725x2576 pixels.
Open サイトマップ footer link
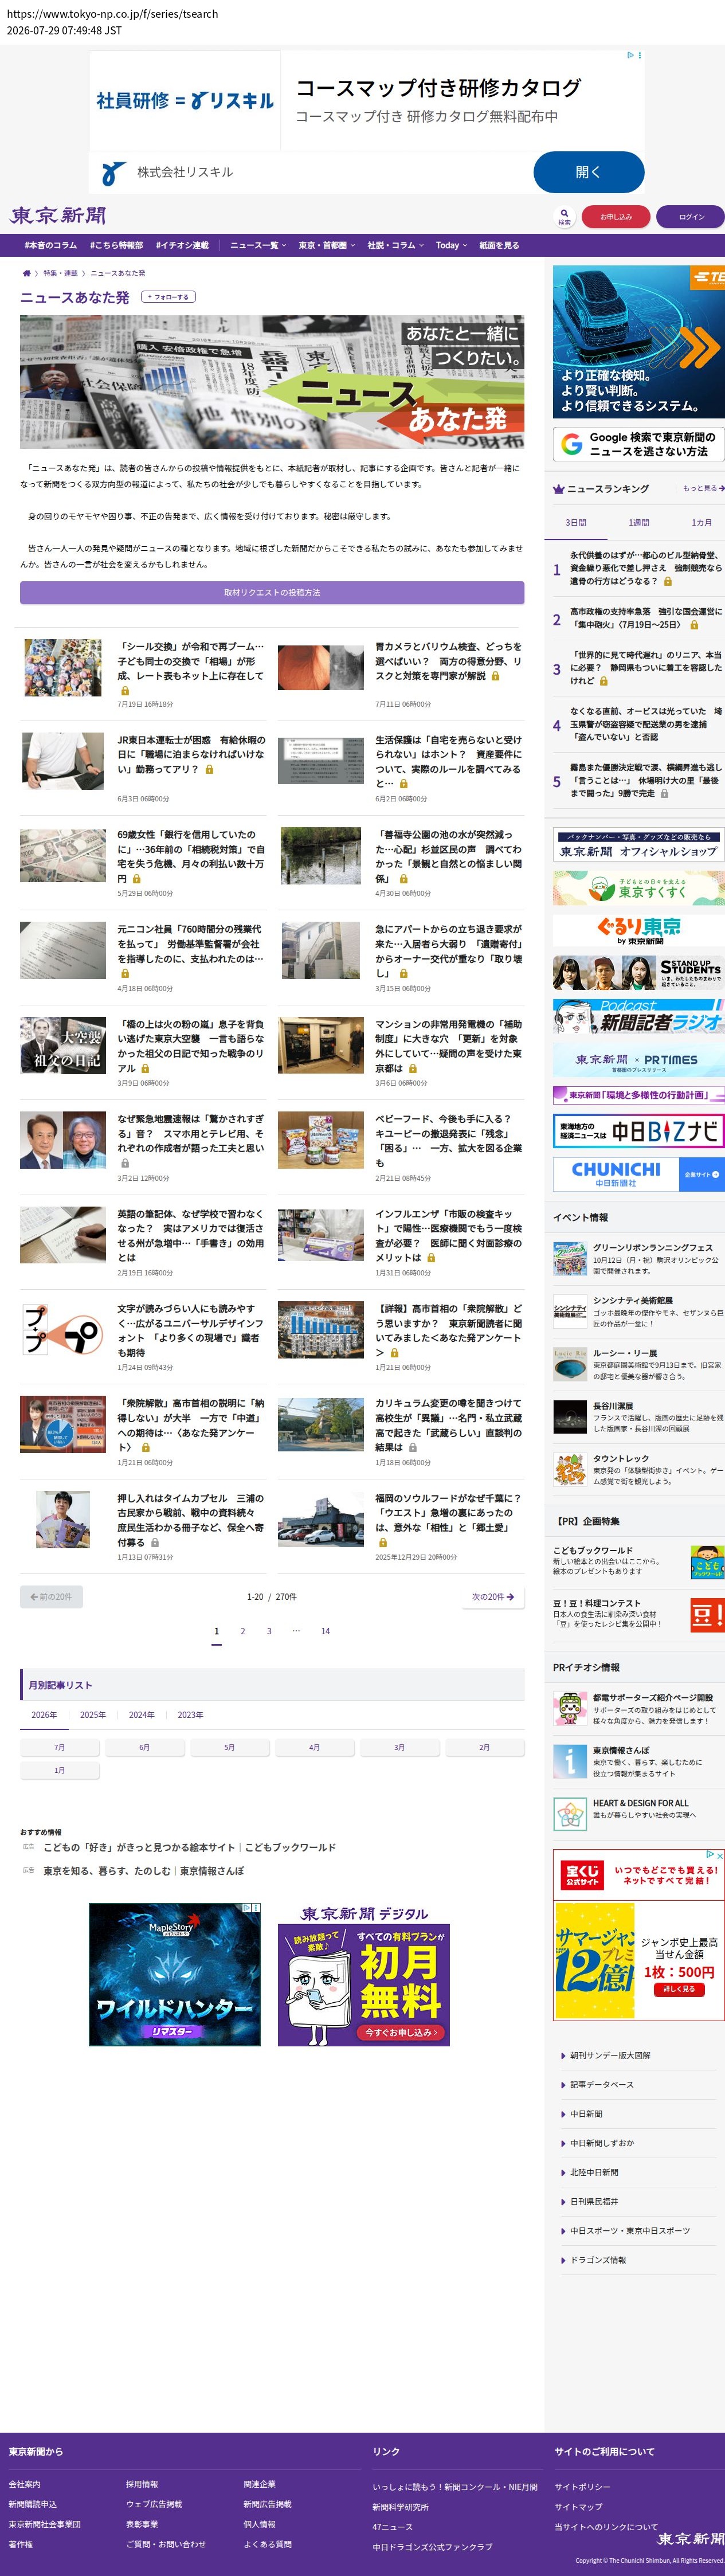(x=579, y=2506)
